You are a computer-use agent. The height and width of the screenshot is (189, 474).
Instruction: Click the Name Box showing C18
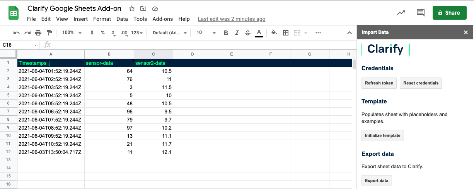click(19, 45)
